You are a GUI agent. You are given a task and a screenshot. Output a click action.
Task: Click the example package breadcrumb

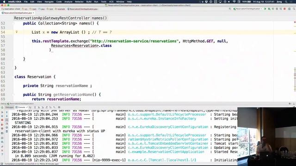tap(60, 9)
